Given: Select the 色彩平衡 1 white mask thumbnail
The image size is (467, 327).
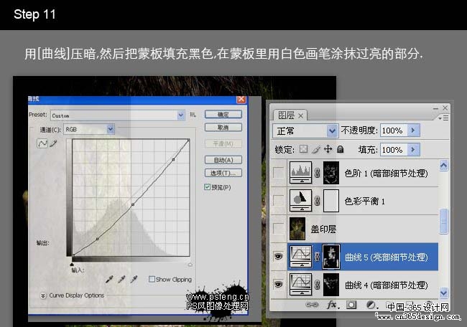Looking at the screenshot, I should [x=331, y=201].
